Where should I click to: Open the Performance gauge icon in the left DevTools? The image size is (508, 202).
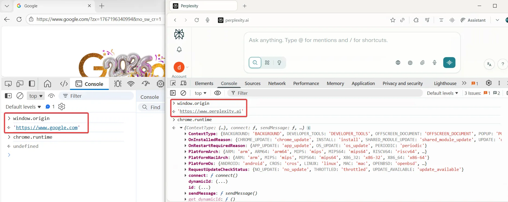[x=146, y=84]
